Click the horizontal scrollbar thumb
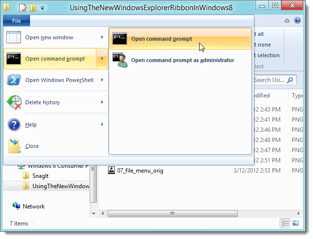The height and width of the screenshot is (239, 313). pyautogui.click(x=172, y=213)
